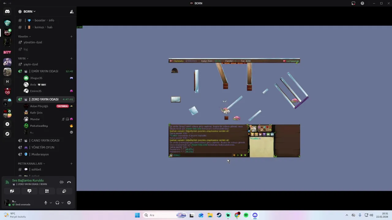This screenshot has height=220, width=392.
Task: Toggle the camera on or off
Action: (x=12, y=191)
